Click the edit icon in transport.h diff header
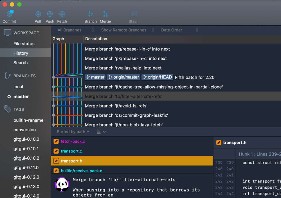This screenshot has height=198, width=281. (x=219, y=143)
